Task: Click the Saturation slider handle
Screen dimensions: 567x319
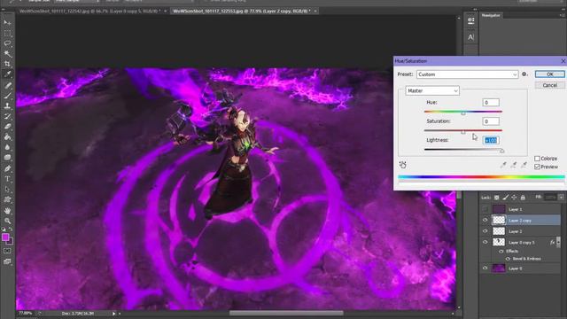Action: tap(463, 132)
